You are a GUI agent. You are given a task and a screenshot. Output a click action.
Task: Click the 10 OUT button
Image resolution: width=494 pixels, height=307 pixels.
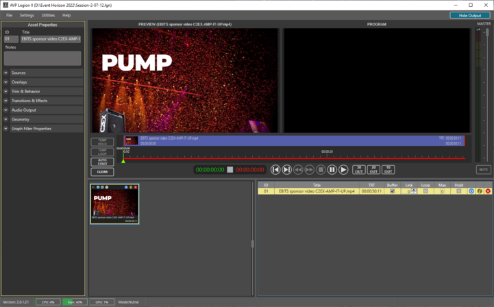[388, 169]
